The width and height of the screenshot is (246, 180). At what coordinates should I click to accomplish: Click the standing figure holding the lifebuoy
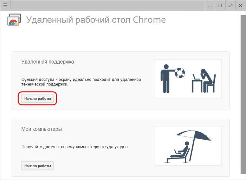click(x=166, y=78)
